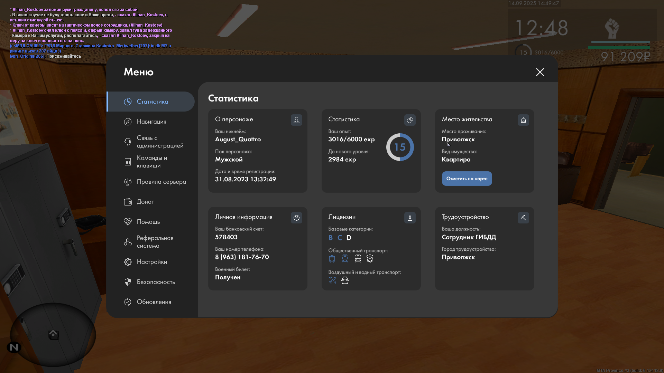The height and width of the screenshot is (373, 664).
Task: Click the train license icon
Action: click(358, 258)
